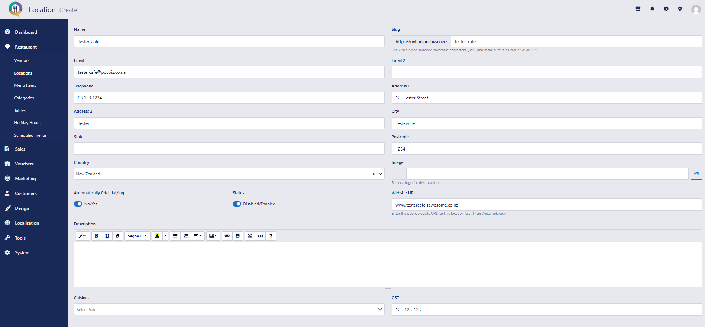Open the image picker beside the Image field
Viewport: 705px width, 327px height.
click(696, 174)
